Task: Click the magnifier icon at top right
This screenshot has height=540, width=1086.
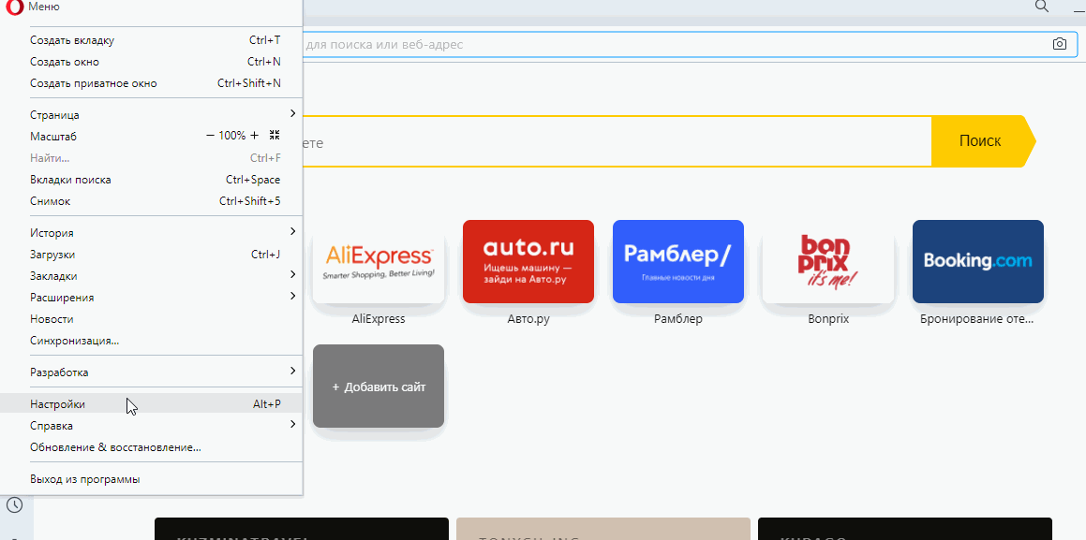Action: click(1042, 7)
